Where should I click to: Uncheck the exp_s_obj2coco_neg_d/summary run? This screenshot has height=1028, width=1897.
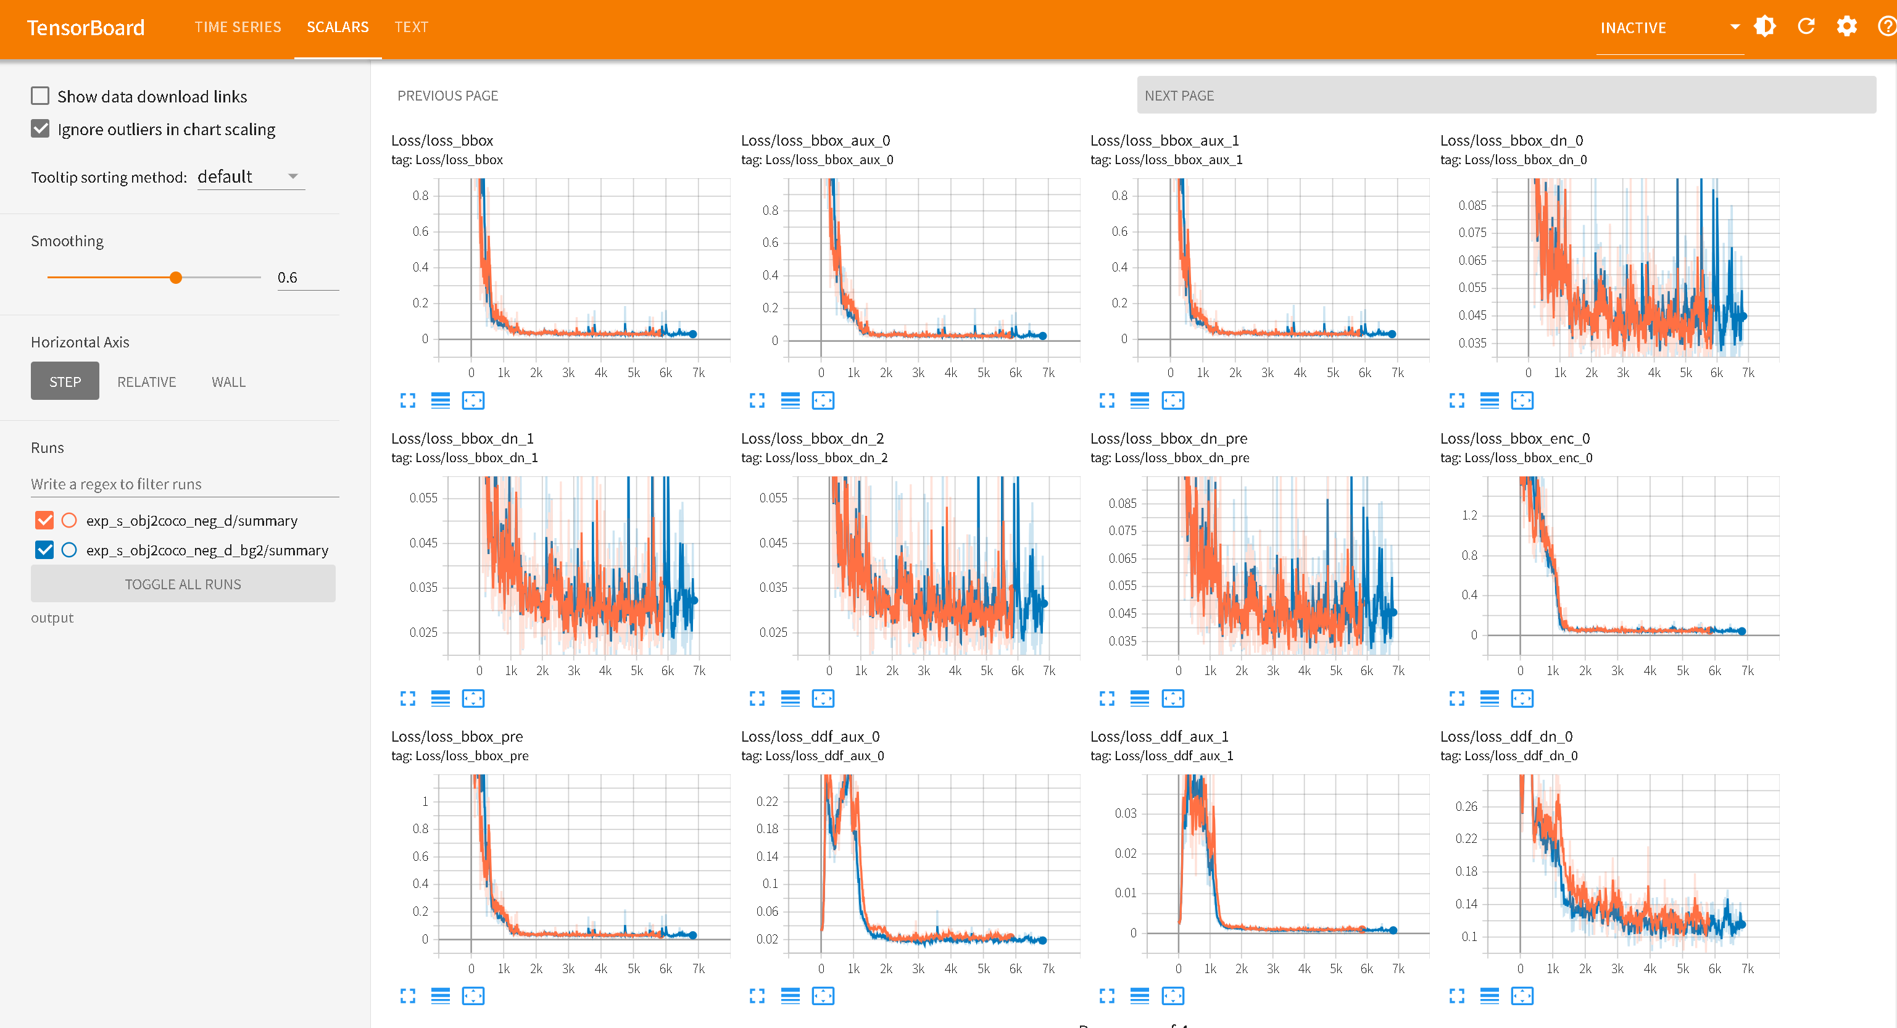point(44,521)
